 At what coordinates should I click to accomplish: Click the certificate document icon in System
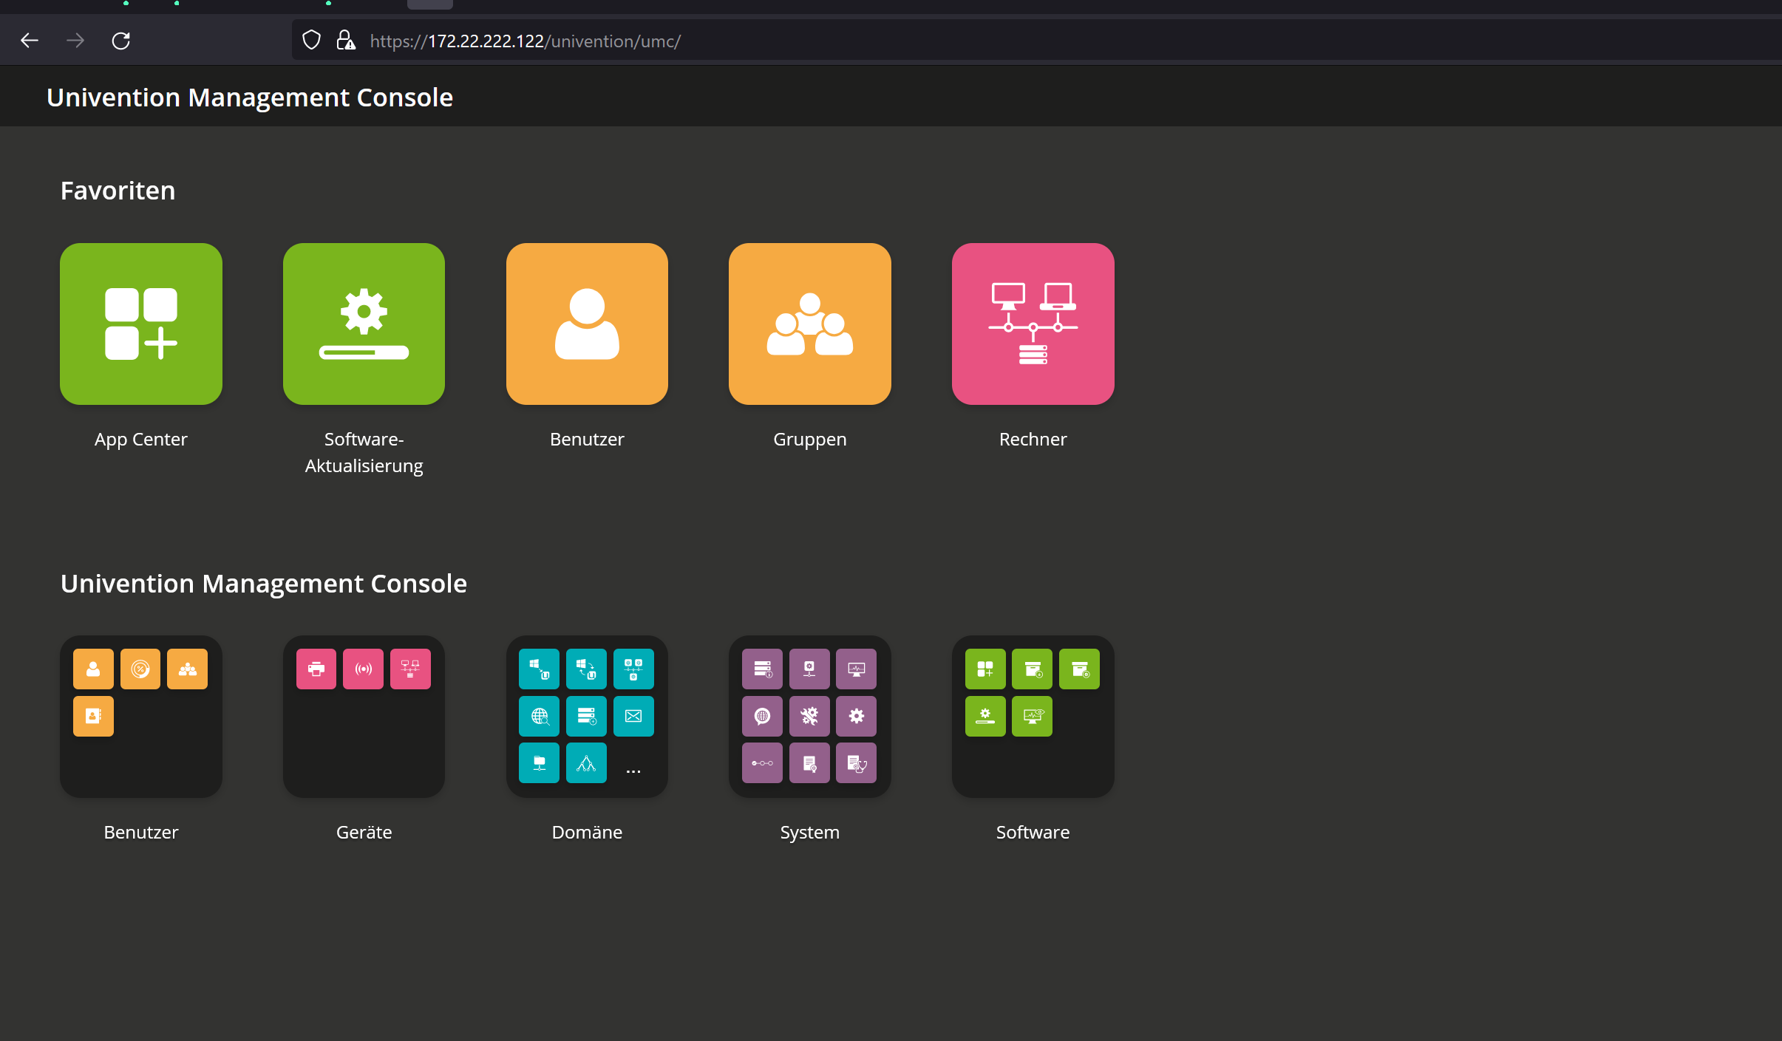(x=809, y=763)
